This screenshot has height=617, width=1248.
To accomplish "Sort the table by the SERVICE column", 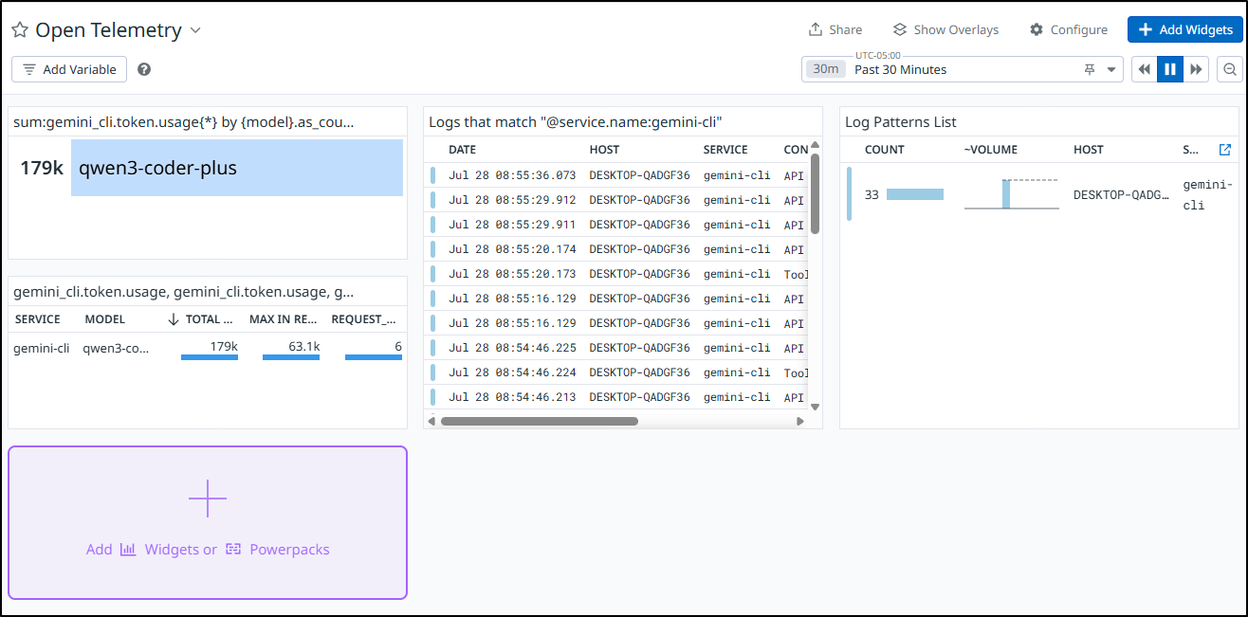I will 38,319.
